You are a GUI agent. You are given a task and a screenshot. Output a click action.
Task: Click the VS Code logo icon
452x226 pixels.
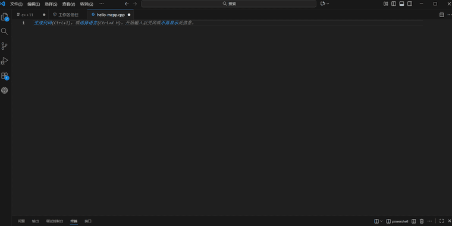coord(3,4)
